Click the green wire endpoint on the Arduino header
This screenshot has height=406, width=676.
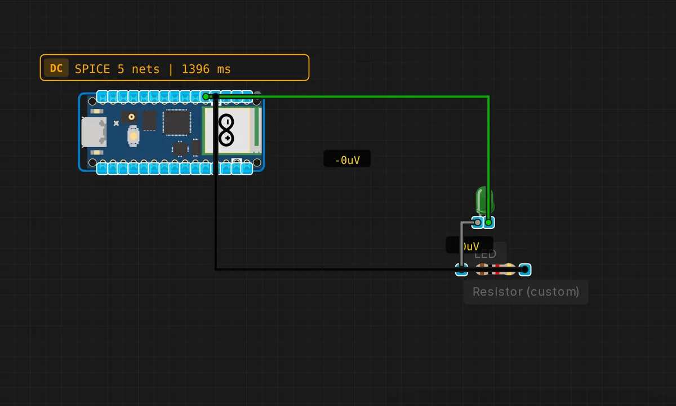tap(206, 96)
